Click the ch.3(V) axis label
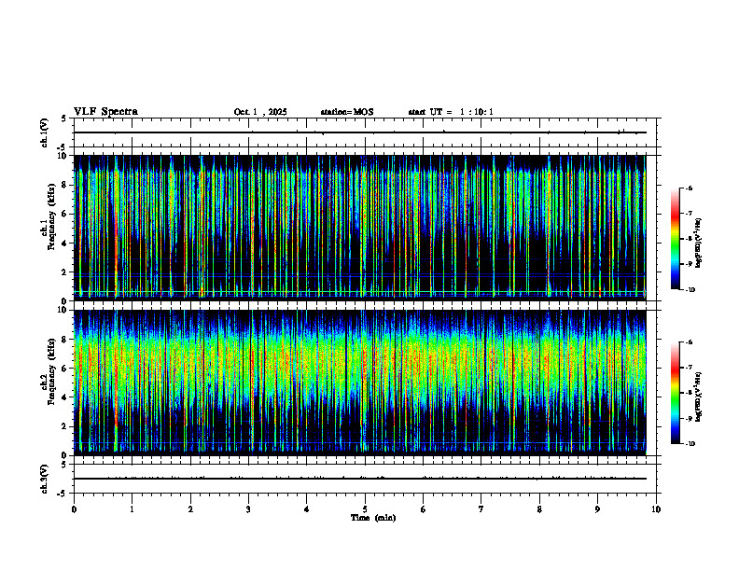Viewport: 739px width, 571px height. point(45,479)
